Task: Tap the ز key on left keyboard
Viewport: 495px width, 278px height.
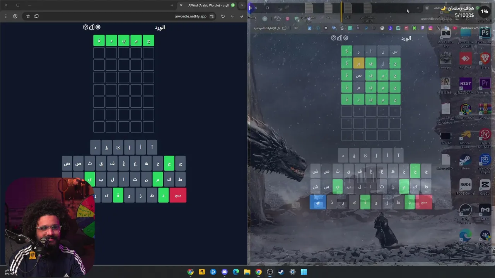Action: click(x=141, y=195)
